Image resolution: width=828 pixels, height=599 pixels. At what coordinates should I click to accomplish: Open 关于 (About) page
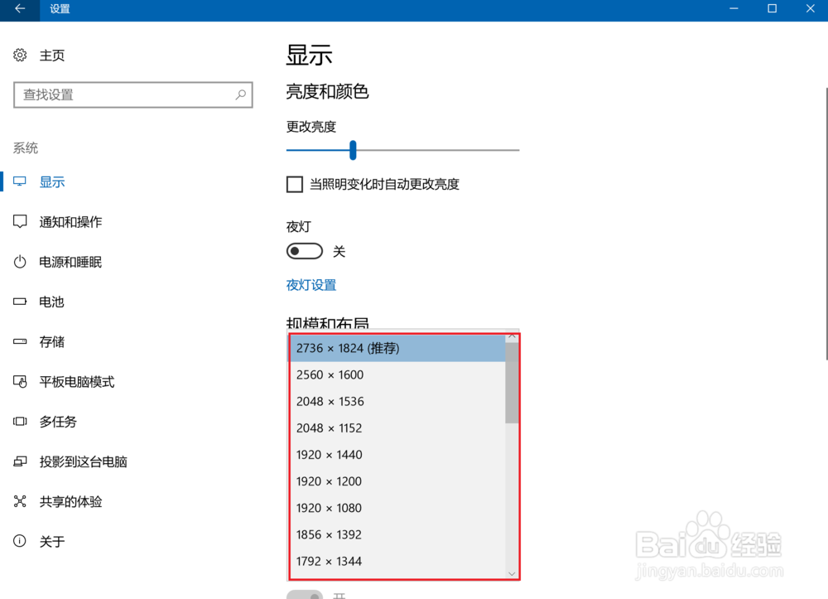(52, 541)
